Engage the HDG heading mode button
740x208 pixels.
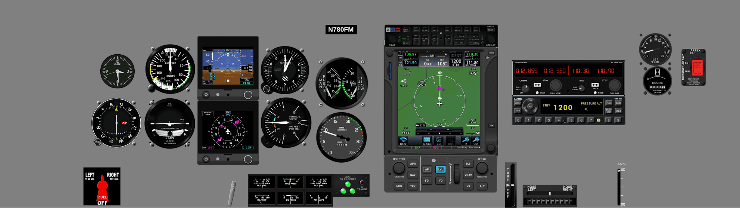tap(399, 186)
